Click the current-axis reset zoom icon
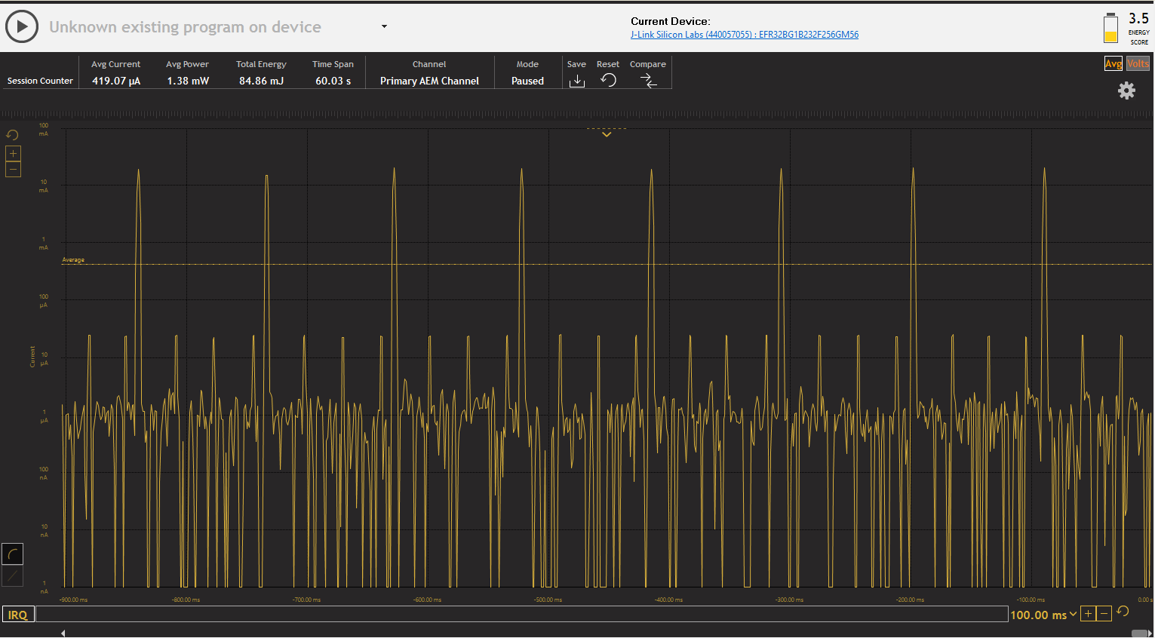Image resolution: width=1155 pixels, height=638 pixels. (x=12, y=134)
